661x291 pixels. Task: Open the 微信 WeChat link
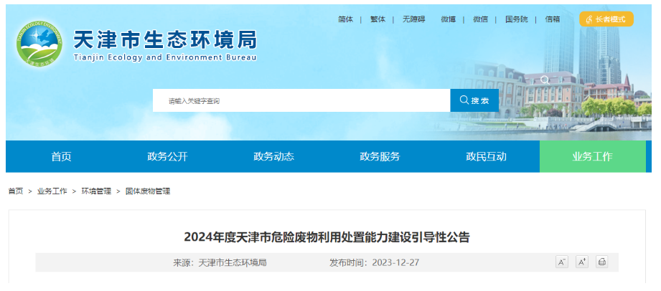click(480, 19)
